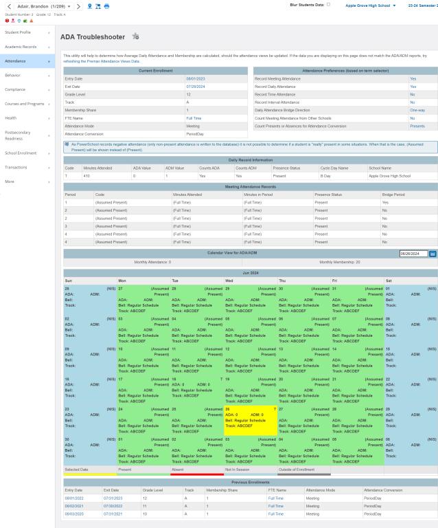Open previous enrollment exit date 07/31/2023

(113, 498)
